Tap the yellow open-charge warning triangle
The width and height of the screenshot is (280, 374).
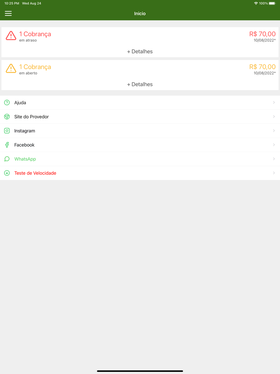pyautogui.click(x=11, y=68)
